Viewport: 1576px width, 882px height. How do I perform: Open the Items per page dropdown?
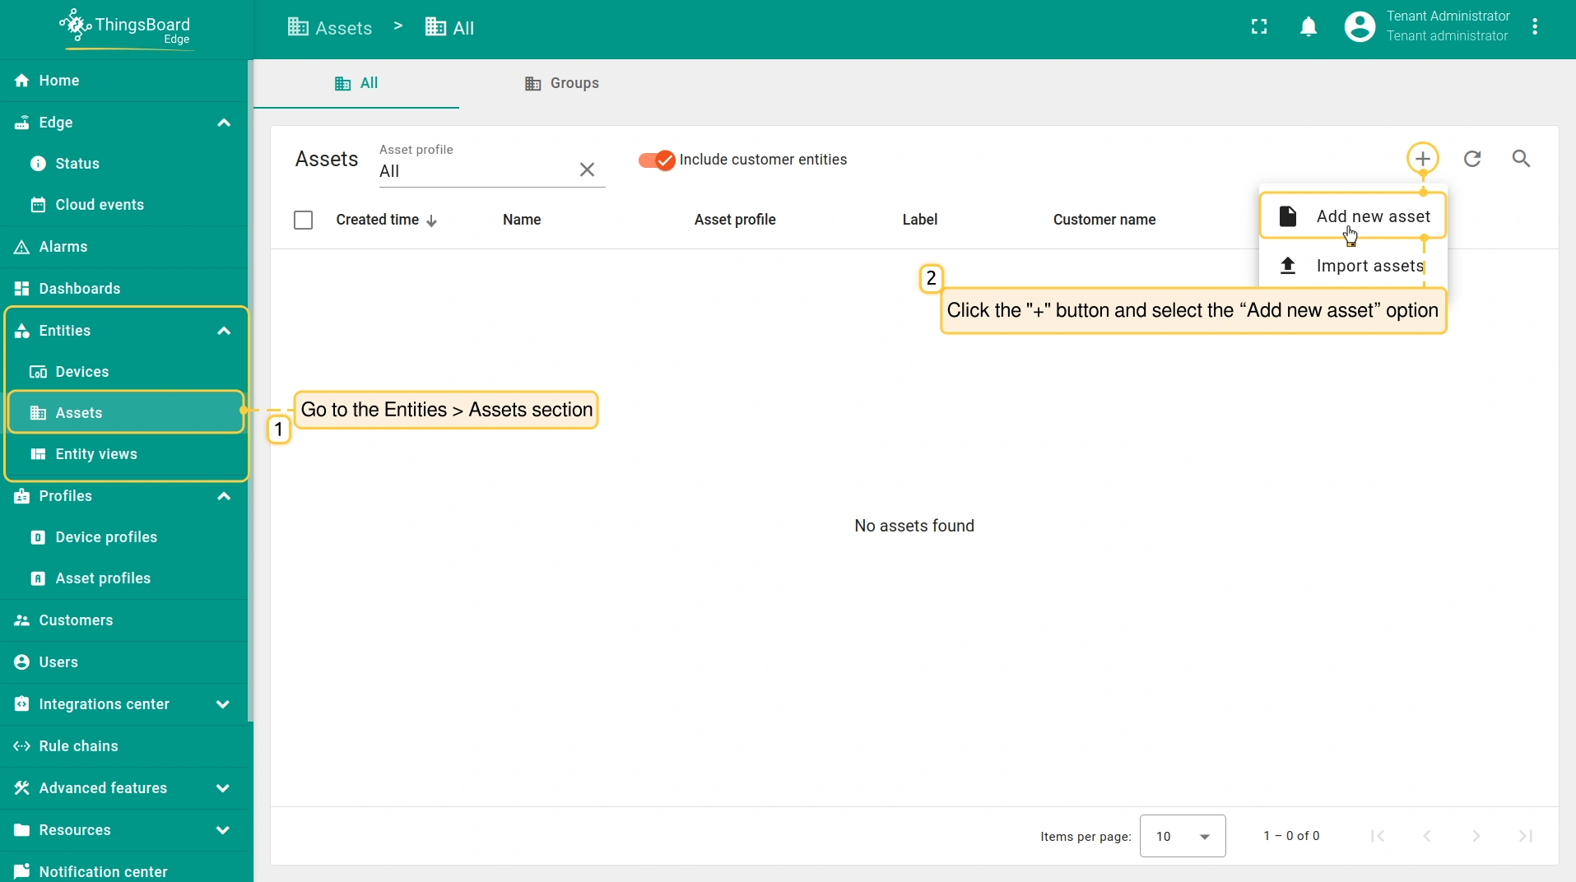click(1182, 836)
